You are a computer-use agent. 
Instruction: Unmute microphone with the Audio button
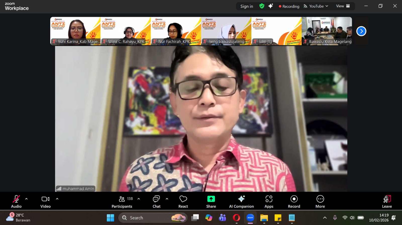[16, 201]
